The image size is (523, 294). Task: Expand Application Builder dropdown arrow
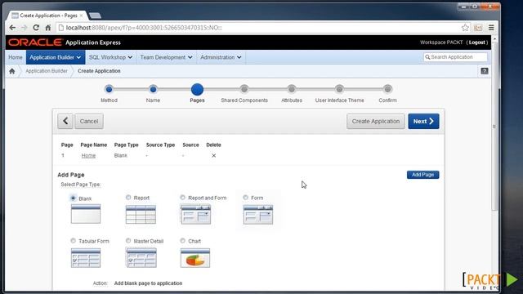(78, 57)
